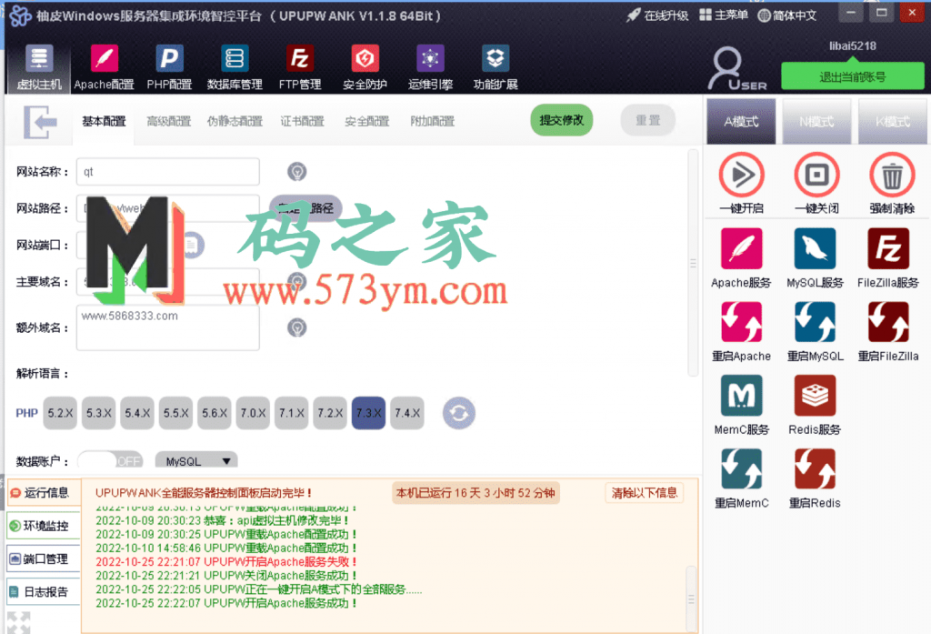Viewport: 931px width, 634px height.
Task: Open the 环境监控 bottom tab
Action: click(x=44, y=526)
